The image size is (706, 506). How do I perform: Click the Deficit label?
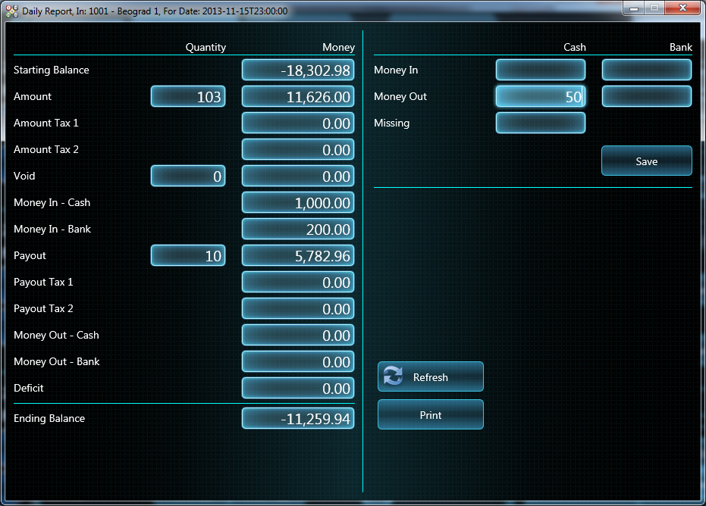[28, 388]
